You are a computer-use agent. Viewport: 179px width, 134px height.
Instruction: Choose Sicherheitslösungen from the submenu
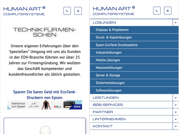pyautogui.click(x=110, y=83)
